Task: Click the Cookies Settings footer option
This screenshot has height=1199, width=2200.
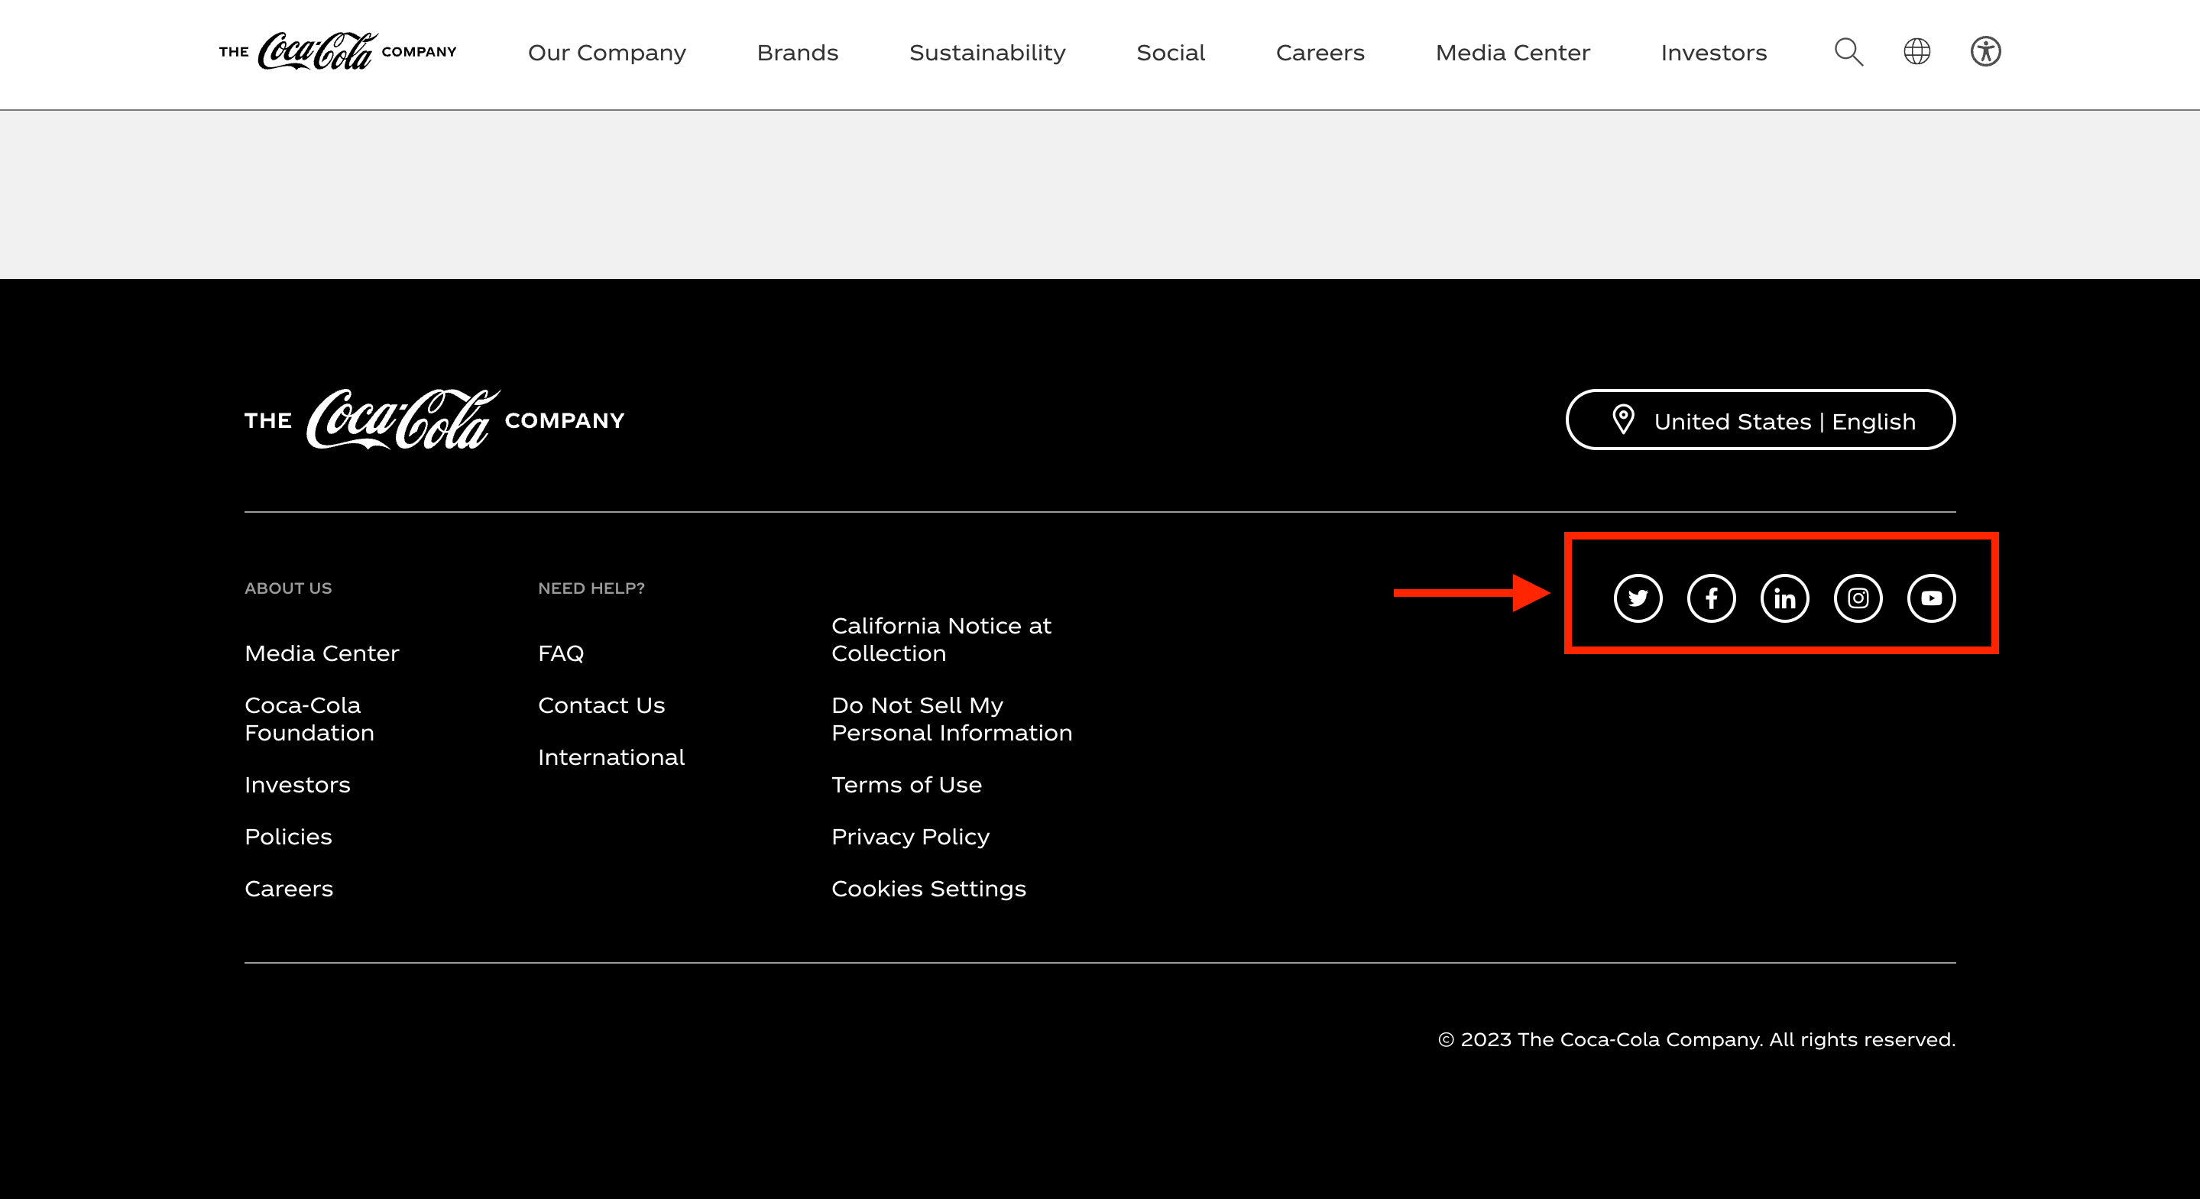Action: [x=928, y=887]
